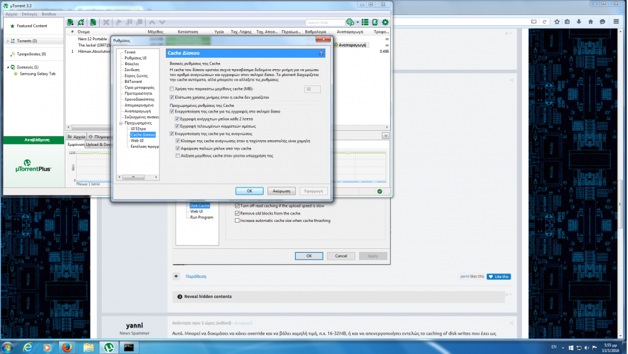Open Internet Explorer from the taskbar
Image resolution: width=628 pixels, height=354 pixels.
pos(27,347)
